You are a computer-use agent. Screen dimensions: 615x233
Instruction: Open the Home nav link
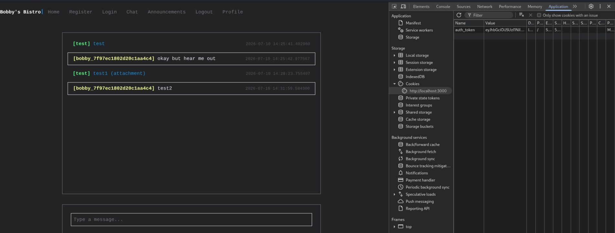[54, 12]
